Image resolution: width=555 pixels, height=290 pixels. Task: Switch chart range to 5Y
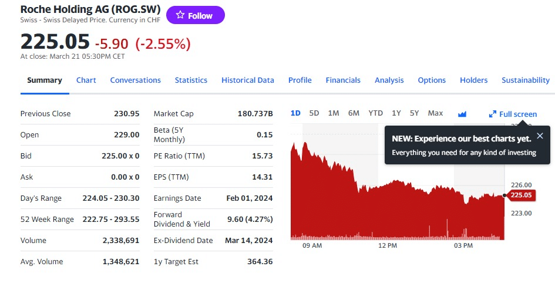coord(415,113)
